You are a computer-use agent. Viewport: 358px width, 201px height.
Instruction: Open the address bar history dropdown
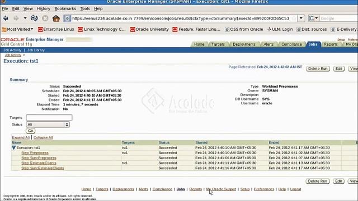(301, 18)
